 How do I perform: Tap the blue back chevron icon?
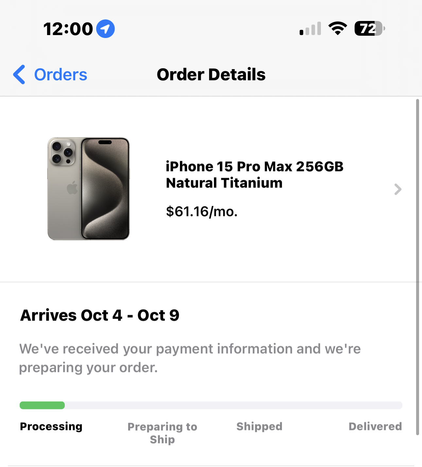pos(19,74)
